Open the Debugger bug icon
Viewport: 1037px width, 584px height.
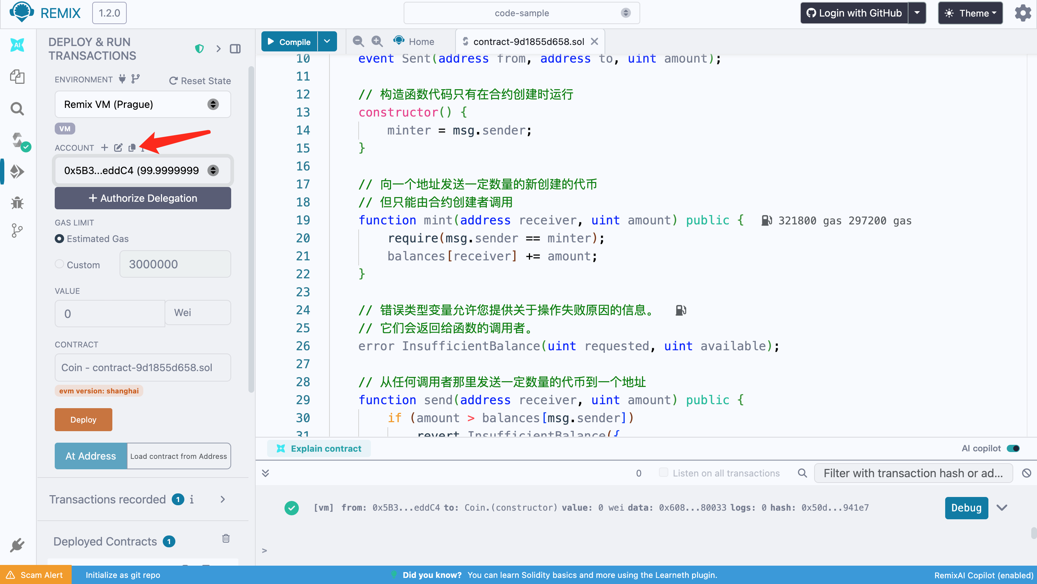coord(17,202)
